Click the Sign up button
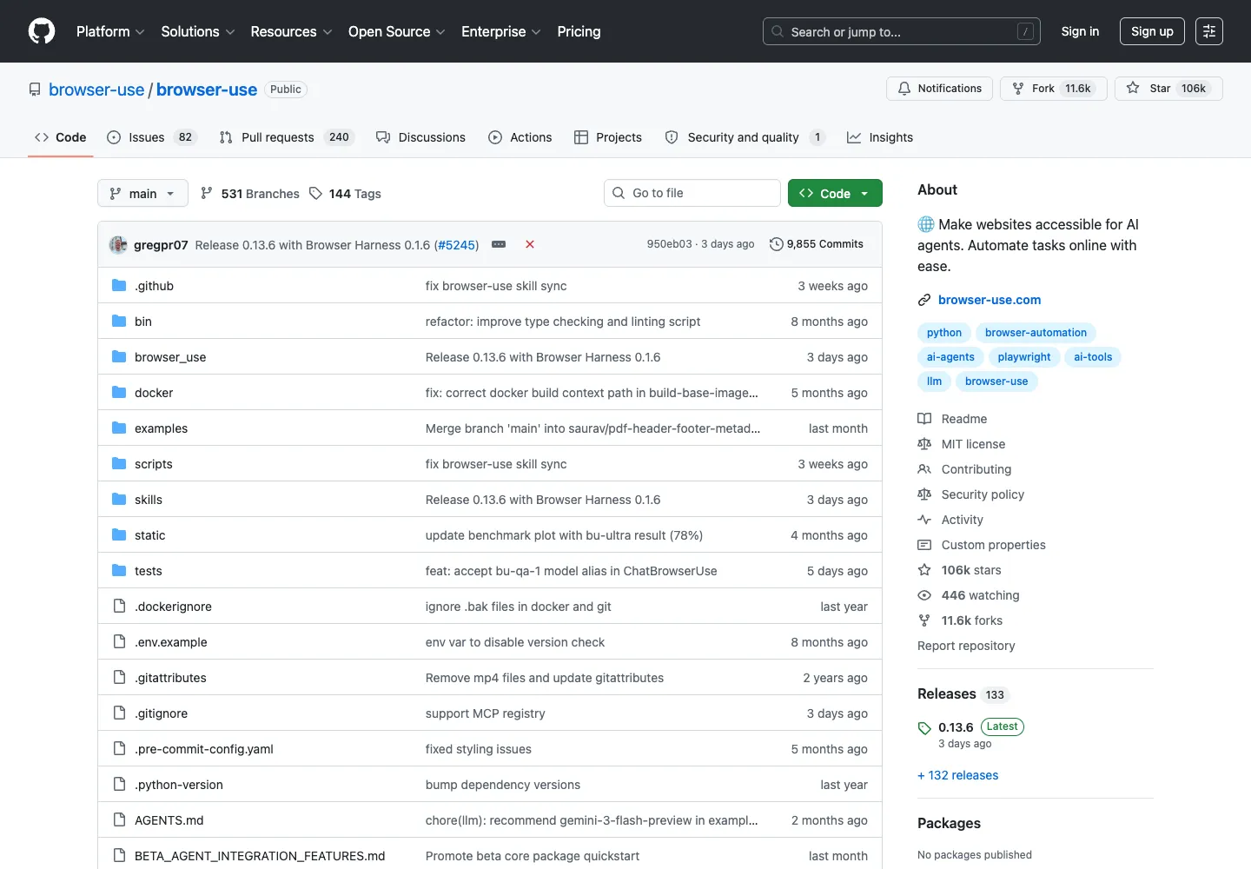The height and width of the screenshot is (869, 1251). tap(1152, 31)
